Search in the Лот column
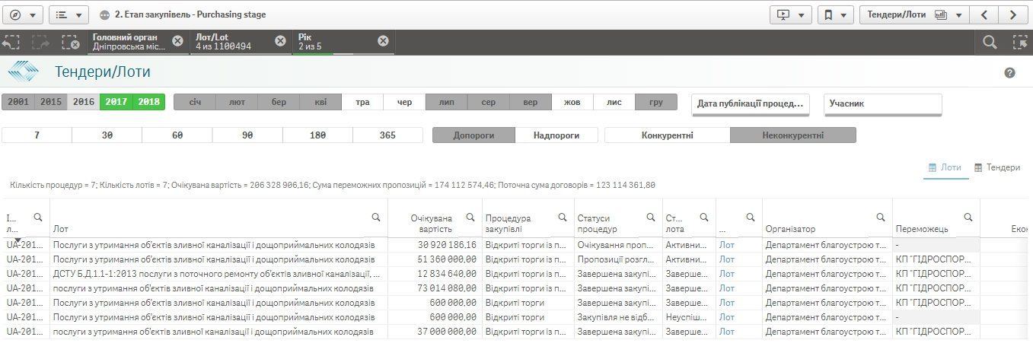The width and height of the screenshot is (1033, 356). coord(376,218)
